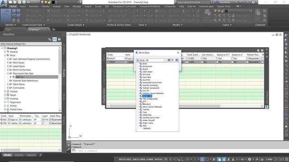Click the Undo arrow in quick access toolbar
289x162 pixels.
(x=29, y=2)
